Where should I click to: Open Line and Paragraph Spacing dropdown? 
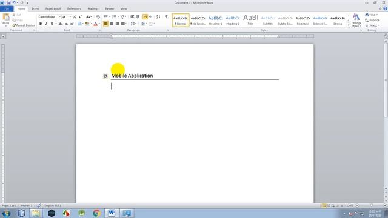pos(133,24)
